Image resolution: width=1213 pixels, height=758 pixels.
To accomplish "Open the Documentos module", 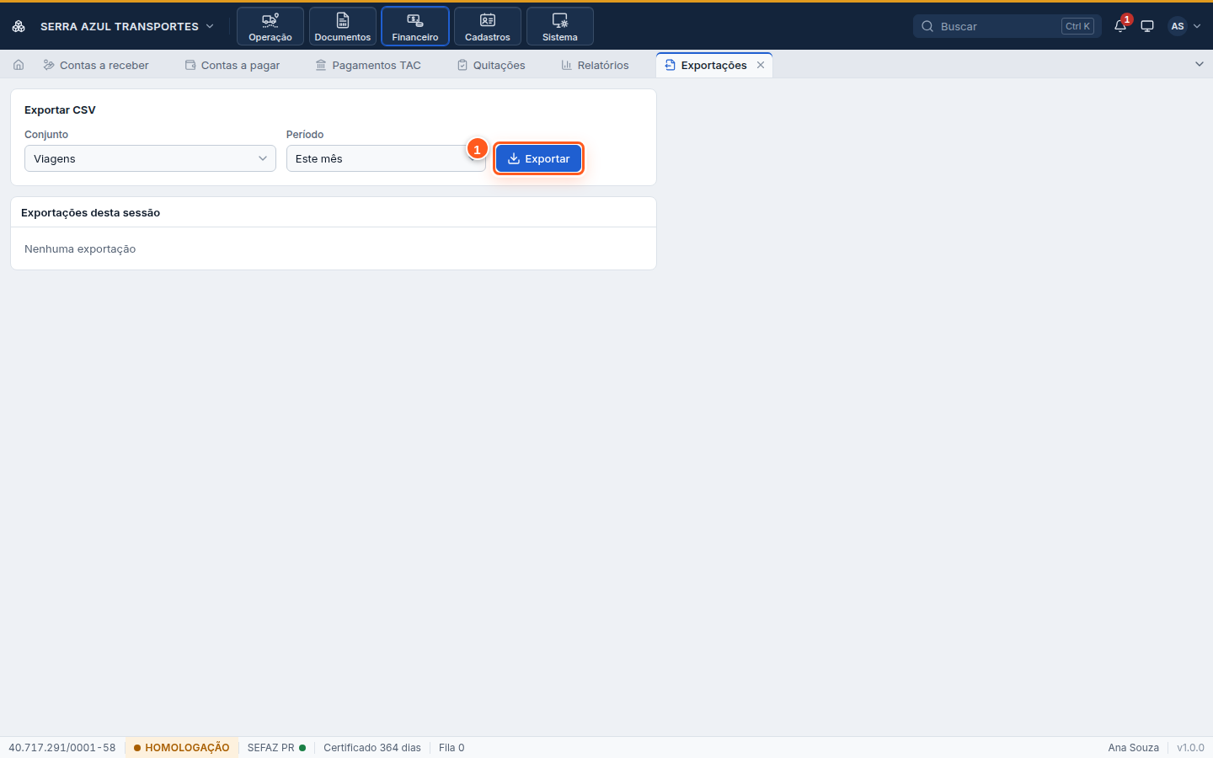I will 343,26.
